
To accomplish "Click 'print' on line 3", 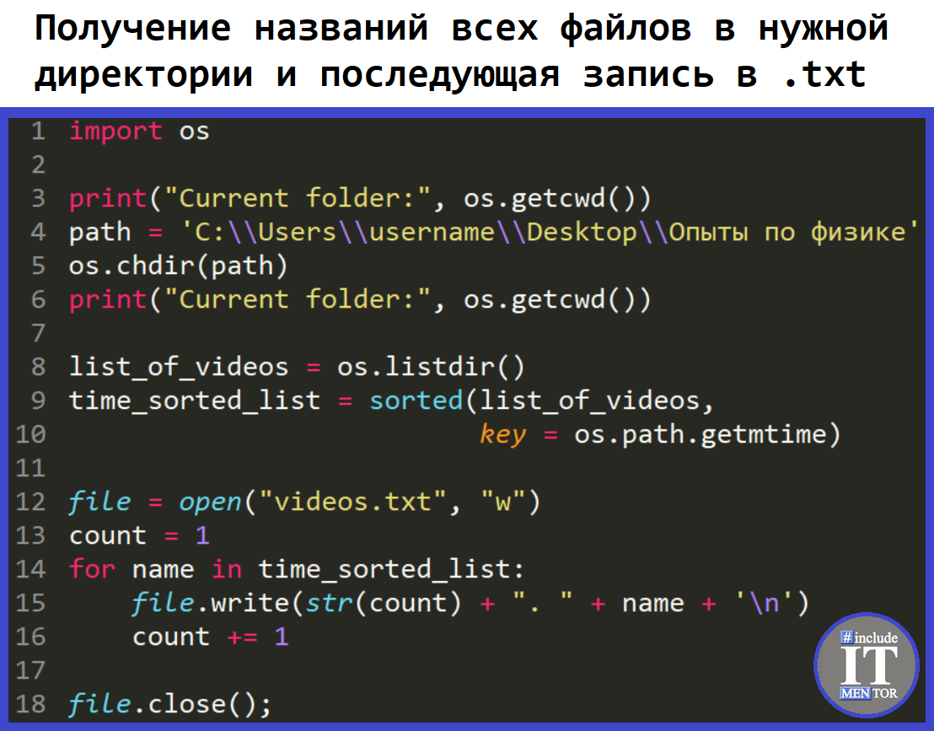I will (108, 198).
